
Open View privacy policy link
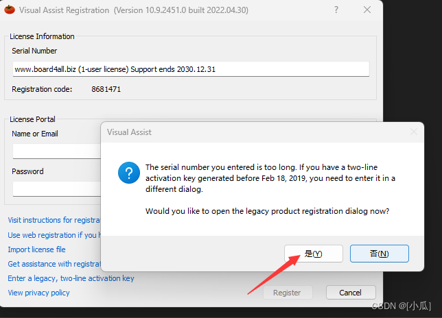click(38, 293)
